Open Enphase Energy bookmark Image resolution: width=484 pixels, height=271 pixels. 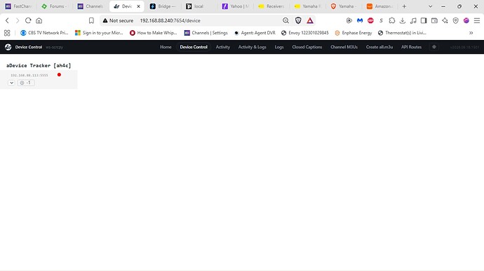click(x=354, y=33)
